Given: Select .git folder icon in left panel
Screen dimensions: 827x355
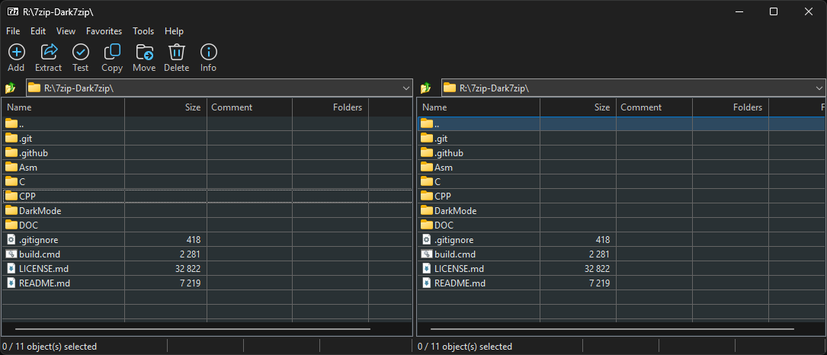Looking at the screenshot, I should tap(11, 138).
